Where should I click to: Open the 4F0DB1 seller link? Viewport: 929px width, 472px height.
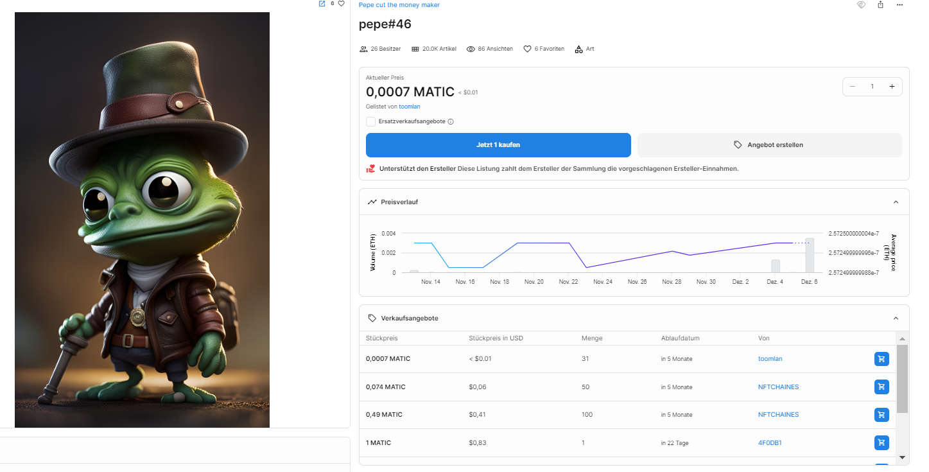[x=770, y=443]
